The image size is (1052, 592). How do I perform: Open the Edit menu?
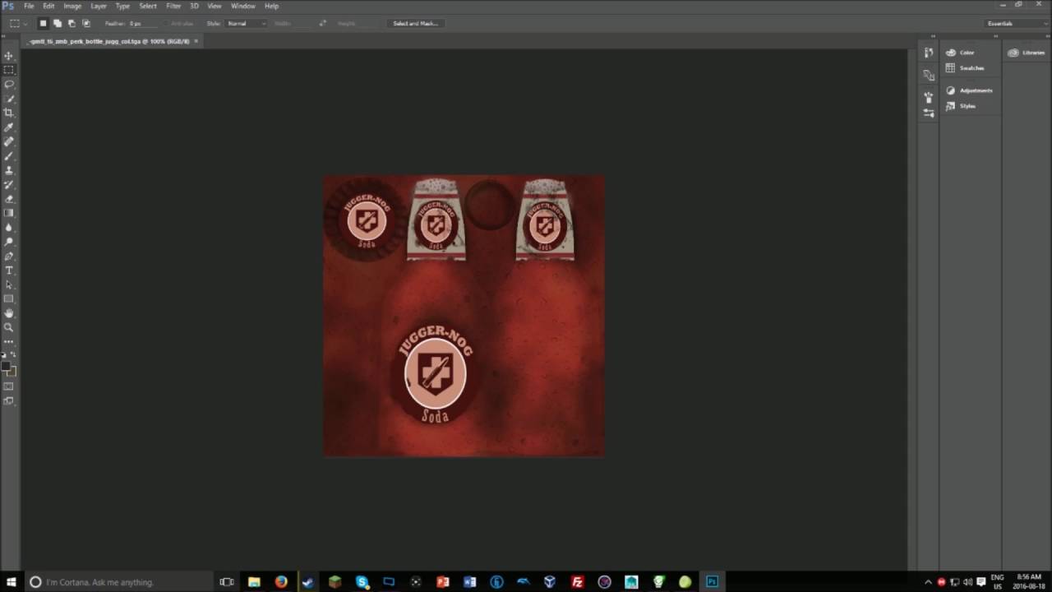click(48, 6)
